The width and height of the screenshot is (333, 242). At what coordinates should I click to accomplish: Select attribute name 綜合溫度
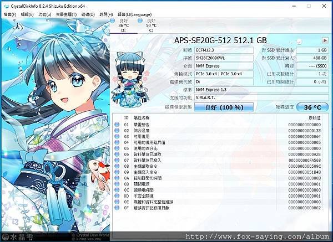coord(141,131)
